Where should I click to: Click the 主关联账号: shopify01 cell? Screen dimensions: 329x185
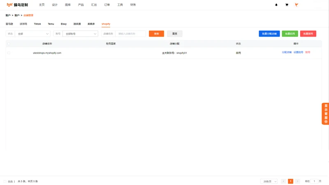coord(174,53)
